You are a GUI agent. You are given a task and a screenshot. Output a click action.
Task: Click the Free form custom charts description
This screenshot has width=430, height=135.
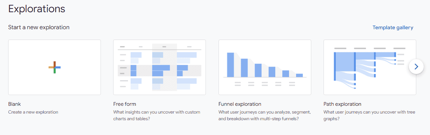[157, 116]
